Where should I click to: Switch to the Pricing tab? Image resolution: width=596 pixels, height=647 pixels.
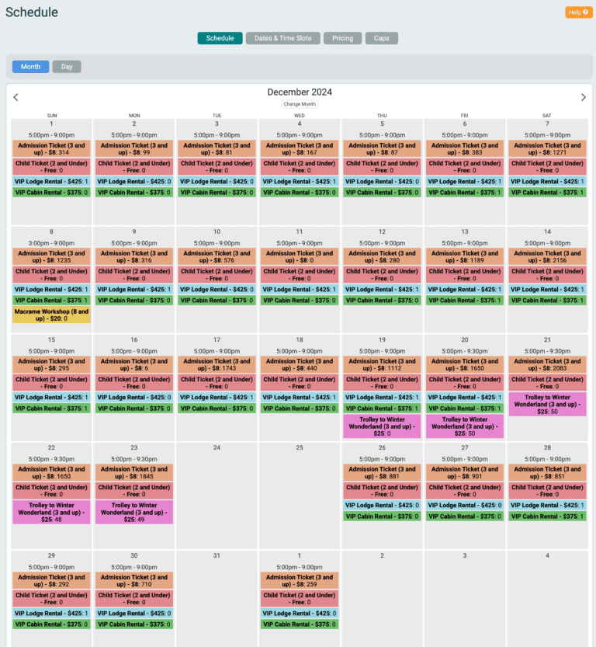pos(342,38)
